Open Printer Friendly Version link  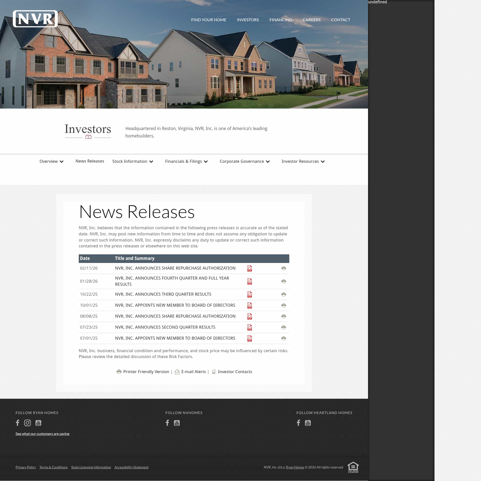pyautogui.click(x=146, y=372)
